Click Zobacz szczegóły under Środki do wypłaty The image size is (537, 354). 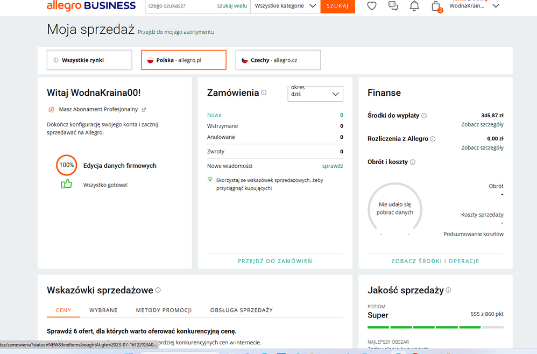click(x=482, y=125)
